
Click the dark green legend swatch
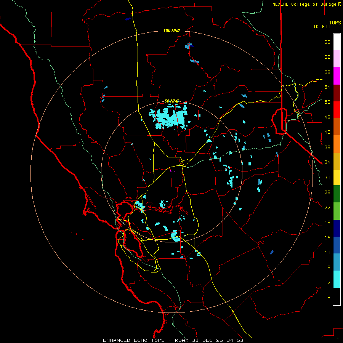click(337, 194)
